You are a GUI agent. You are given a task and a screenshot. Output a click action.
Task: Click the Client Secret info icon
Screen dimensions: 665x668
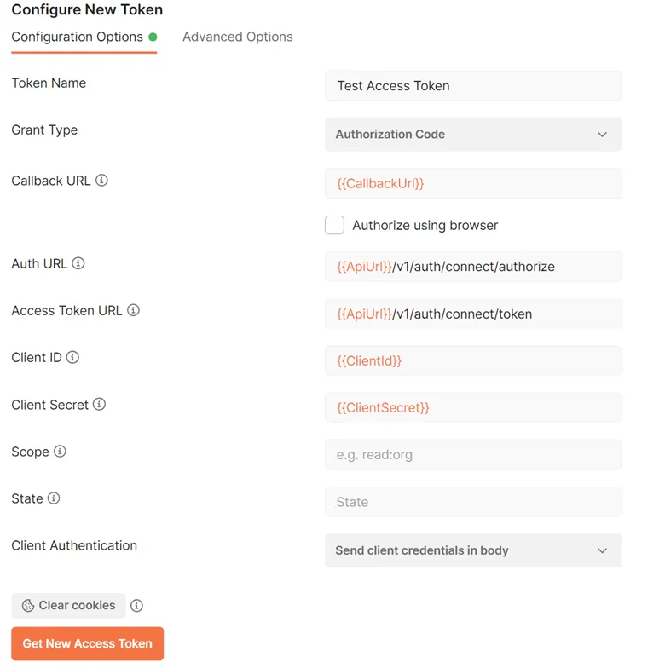[x=99, y=404]
